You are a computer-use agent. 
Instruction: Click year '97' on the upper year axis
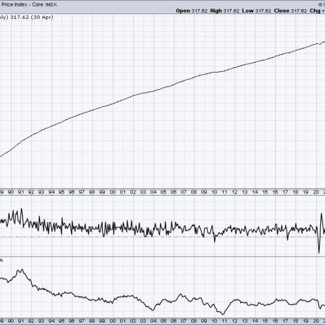(82, 192)
